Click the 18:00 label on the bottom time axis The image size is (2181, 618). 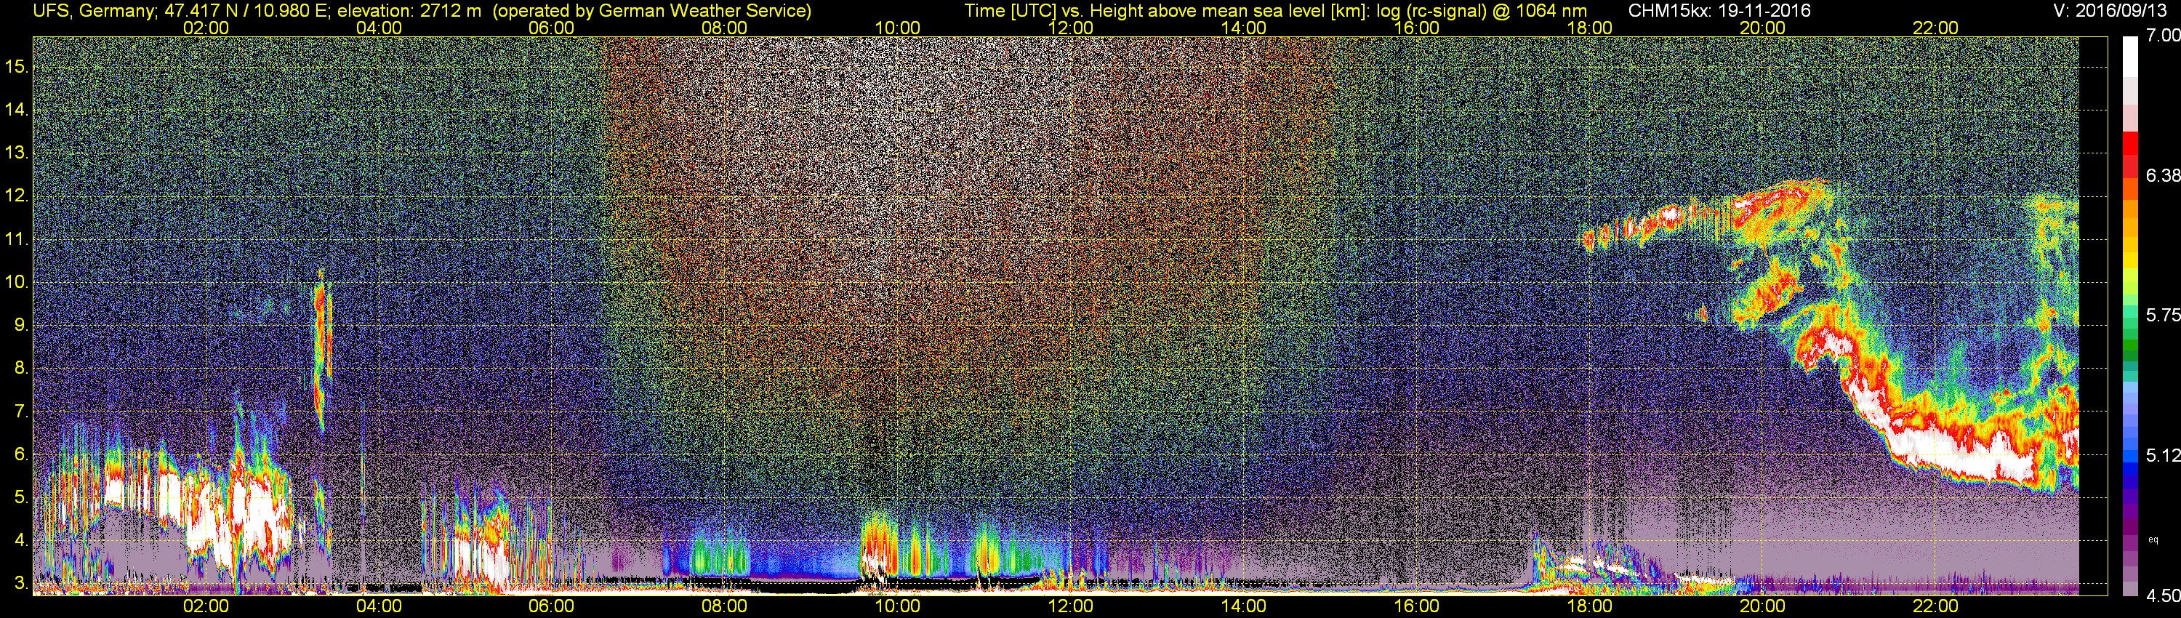coord(1589,606)
